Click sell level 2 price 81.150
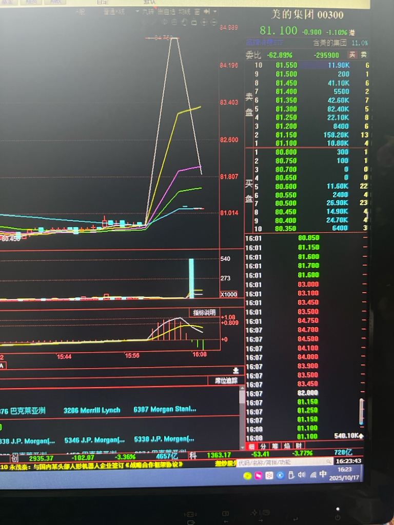Viewport: 394px width, 525px height. [x=286, y=135]
